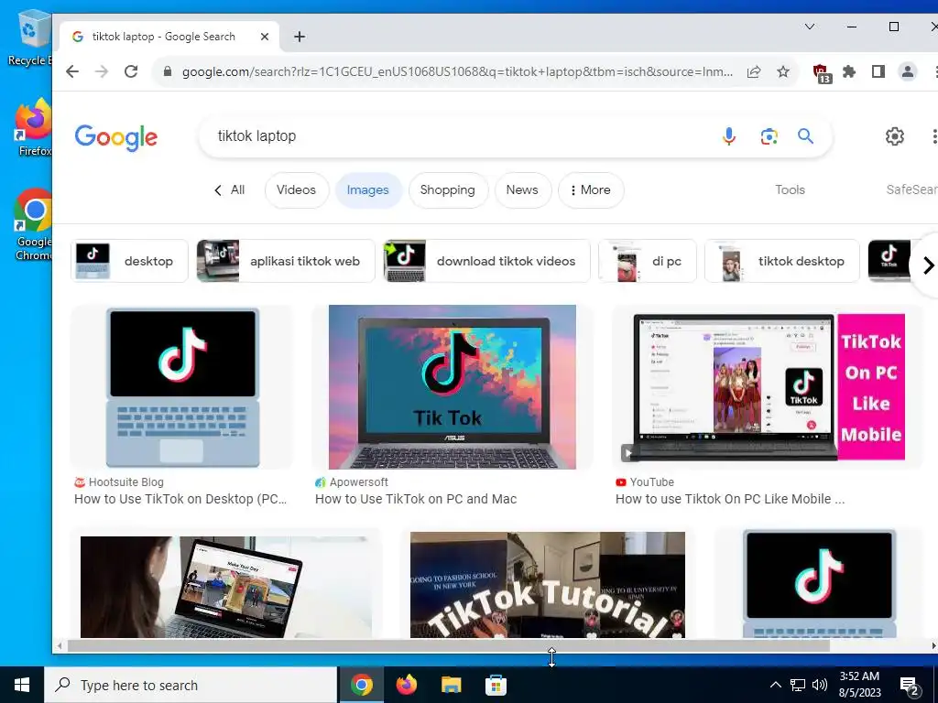Open the Chrome profile avatar
Viewport: 938px width, 703px height.
(x=908, y=71)
